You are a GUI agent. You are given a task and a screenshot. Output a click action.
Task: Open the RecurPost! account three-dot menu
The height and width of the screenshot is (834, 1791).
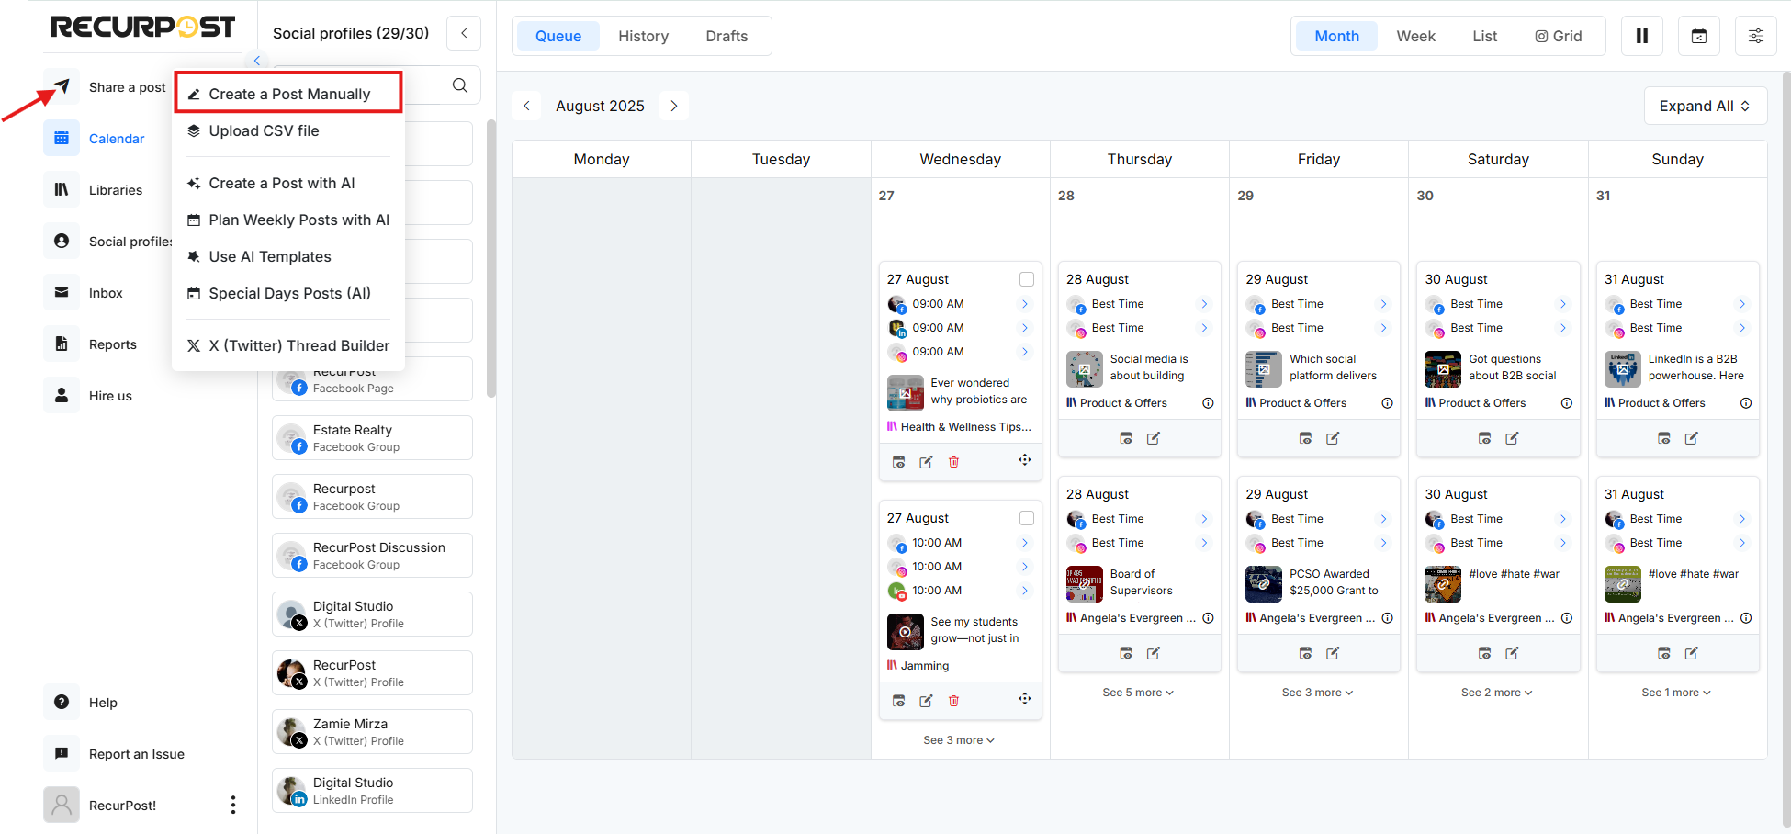pyautogui.click(x=233, y=806)
